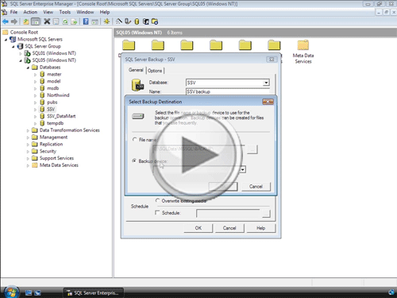Click the File name browse ellipsis button
Screen dimensions: 397x298
pyautogui.click(x=252, y=149)
